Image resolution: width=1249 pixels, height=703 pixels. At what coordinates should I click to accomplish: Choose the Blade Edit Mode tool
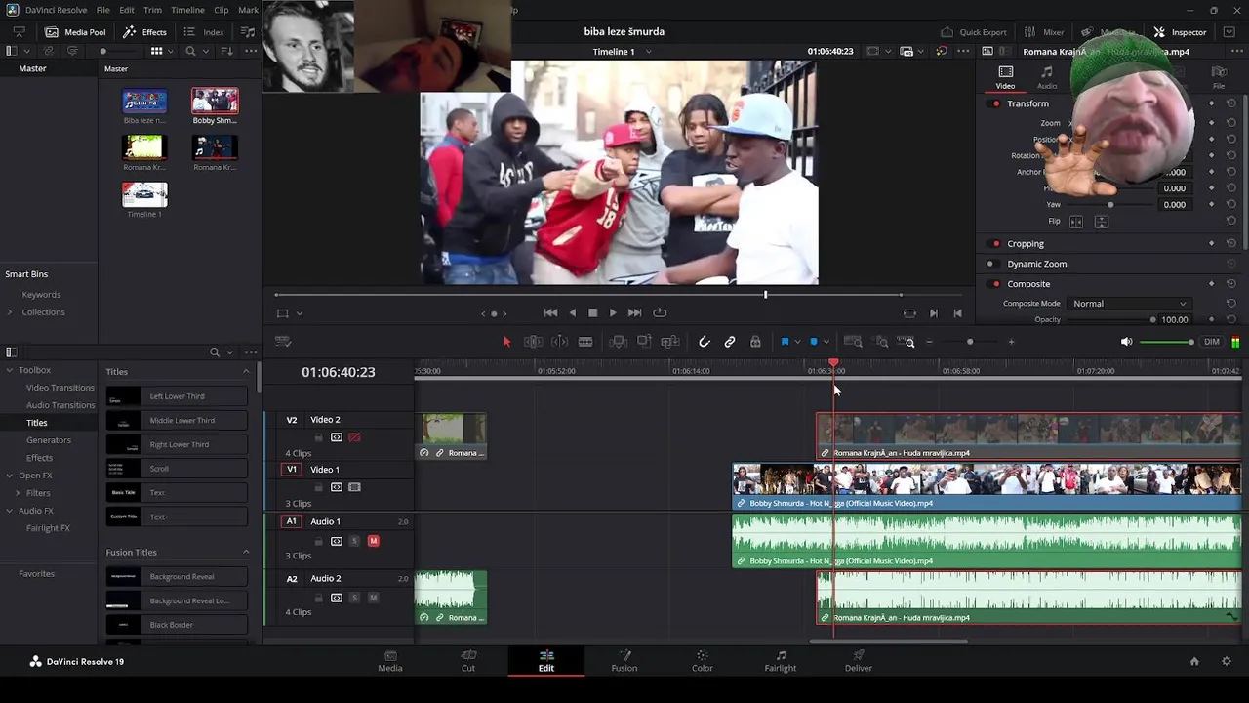[585, 342]
